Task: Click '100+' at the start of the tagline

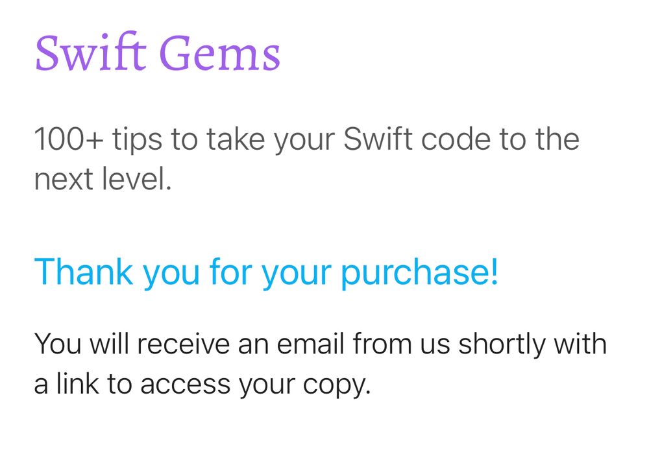Action: point(69,139)
